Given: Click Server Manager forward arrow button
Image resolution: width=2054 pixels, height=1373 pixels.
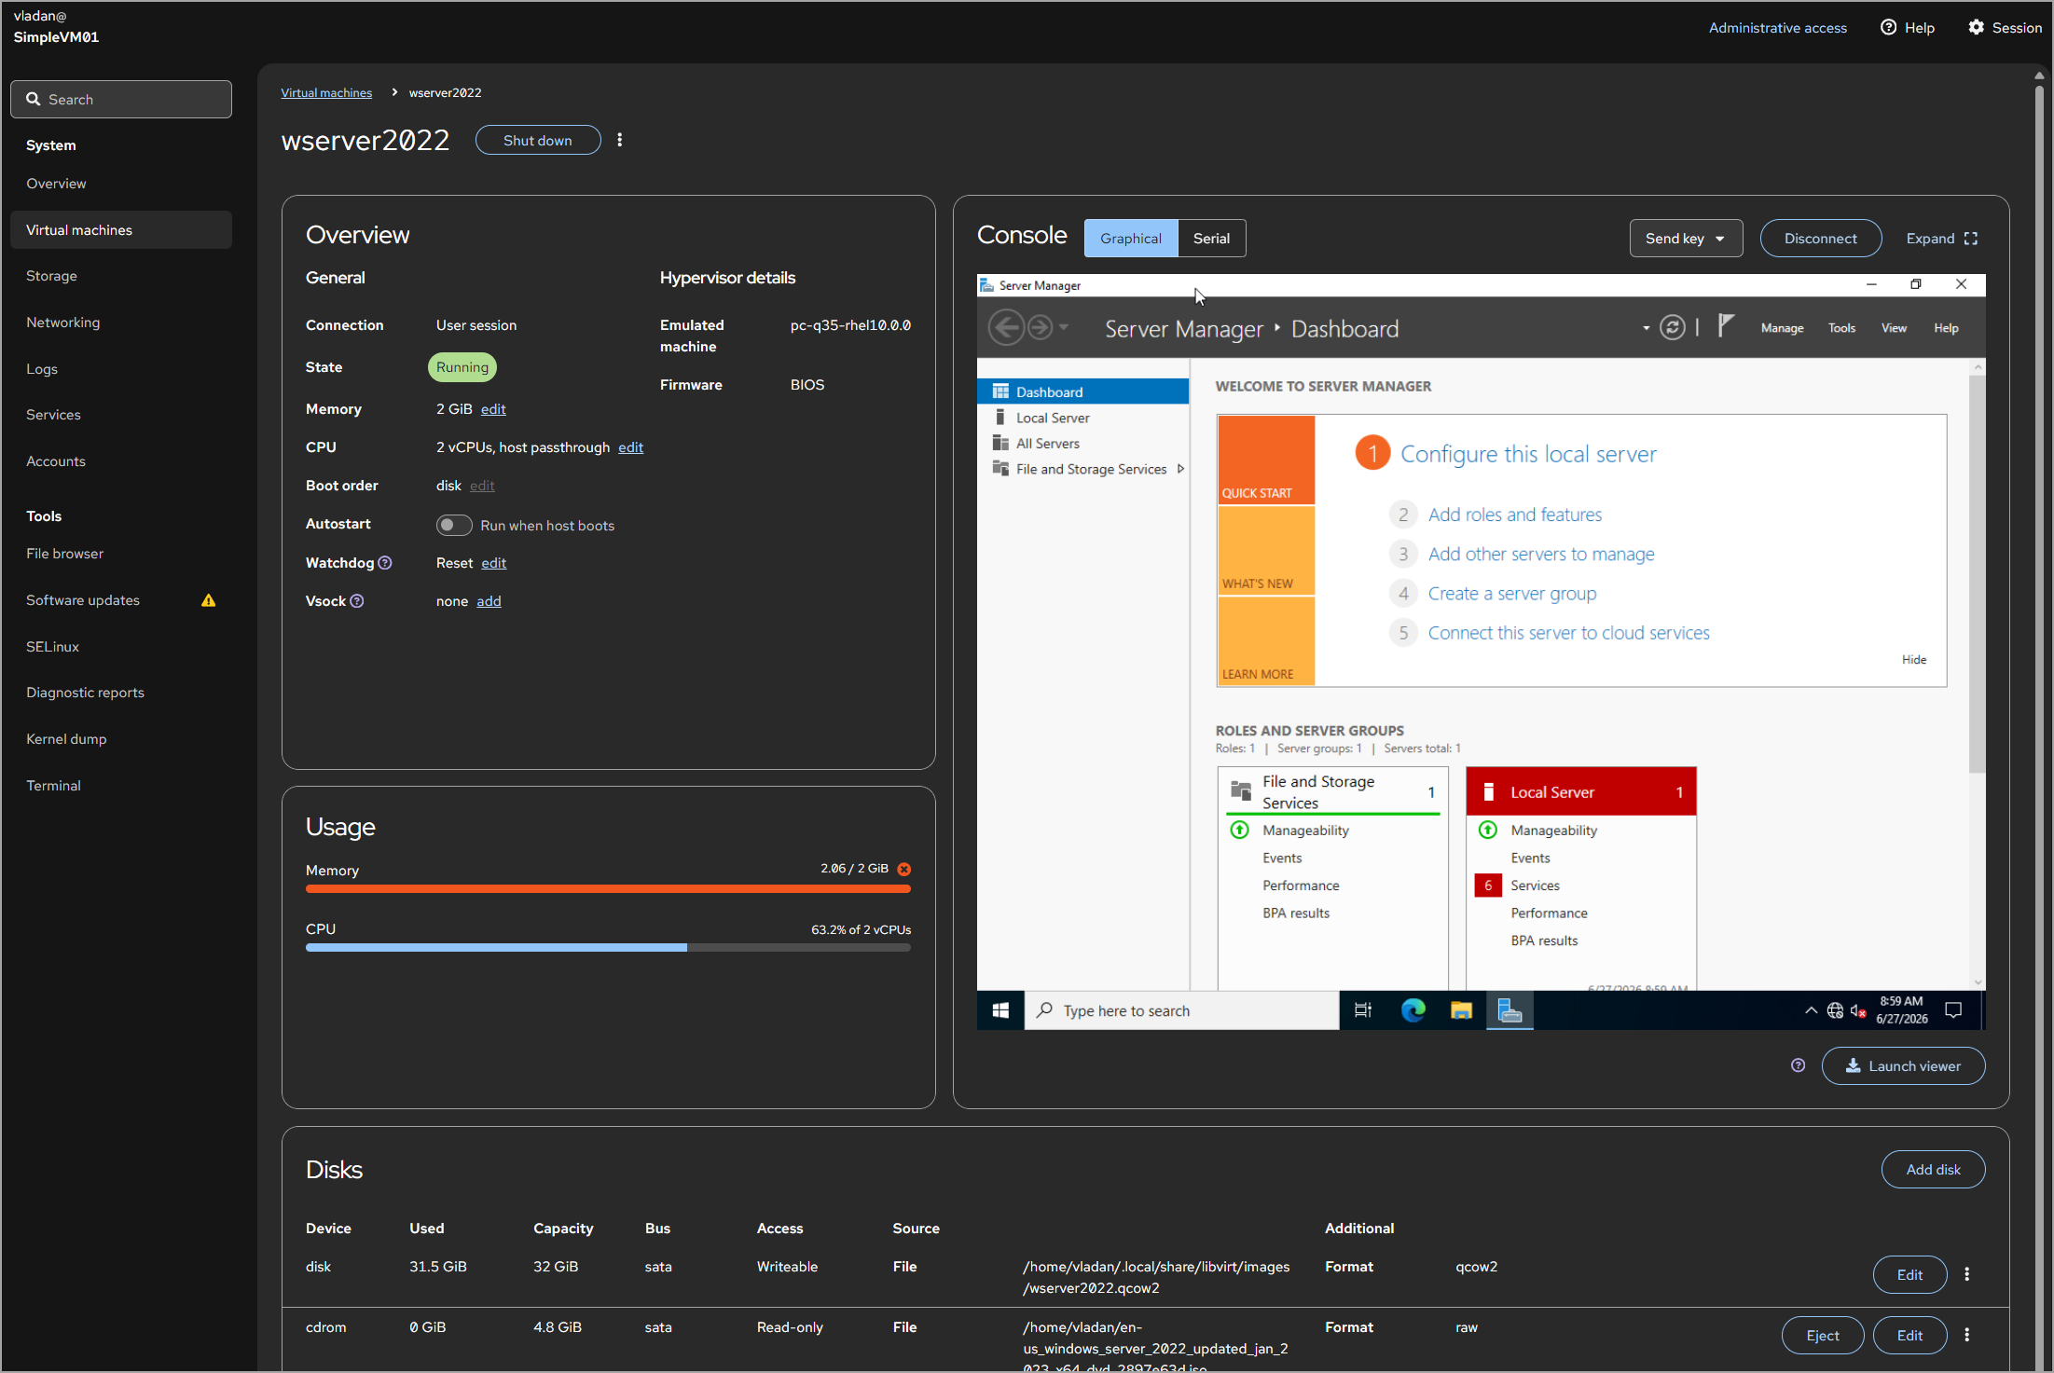Looking at the screenshot, I should click(1040, 327).
